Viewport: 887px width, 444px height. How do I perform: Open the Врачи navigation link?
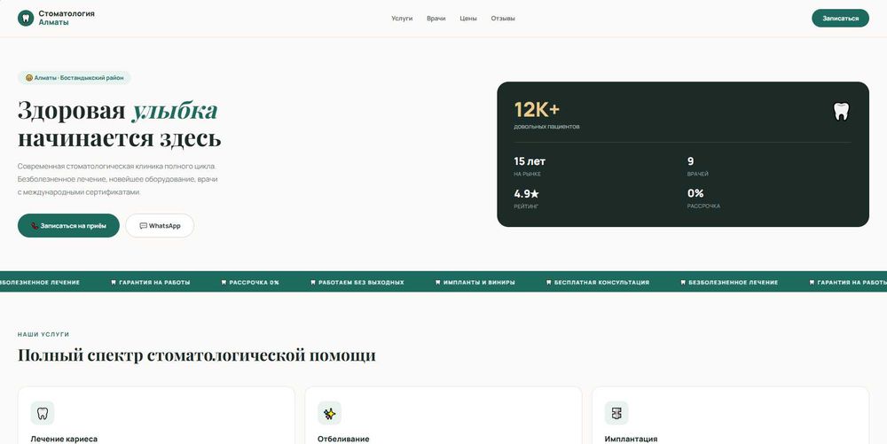coord(436,19)
